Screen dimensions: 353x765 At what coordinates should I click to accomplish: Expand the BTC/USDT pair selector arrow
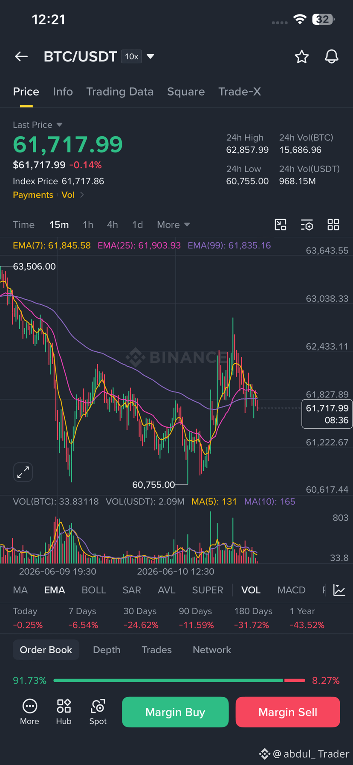(150, 56)
